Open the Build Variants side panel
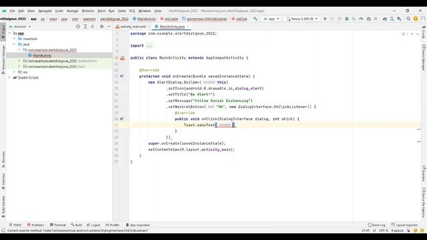Screen dimensions: 427x240 tap(3, 206)
